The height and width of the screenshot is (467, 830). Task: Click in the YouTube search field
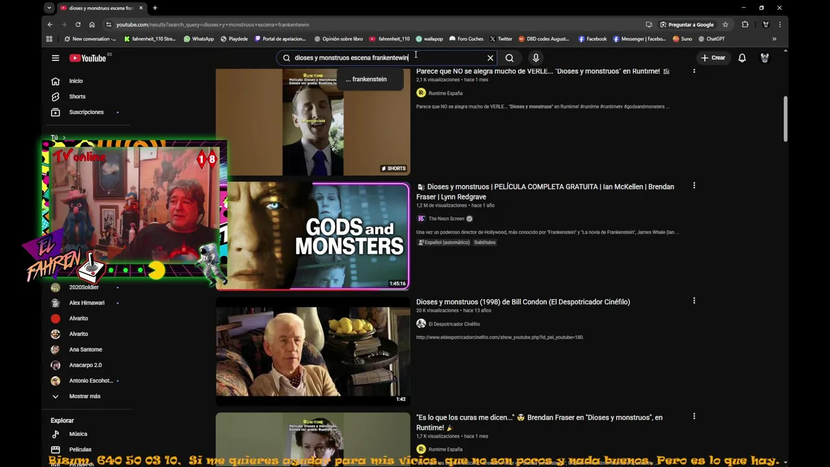coord(386,58)
